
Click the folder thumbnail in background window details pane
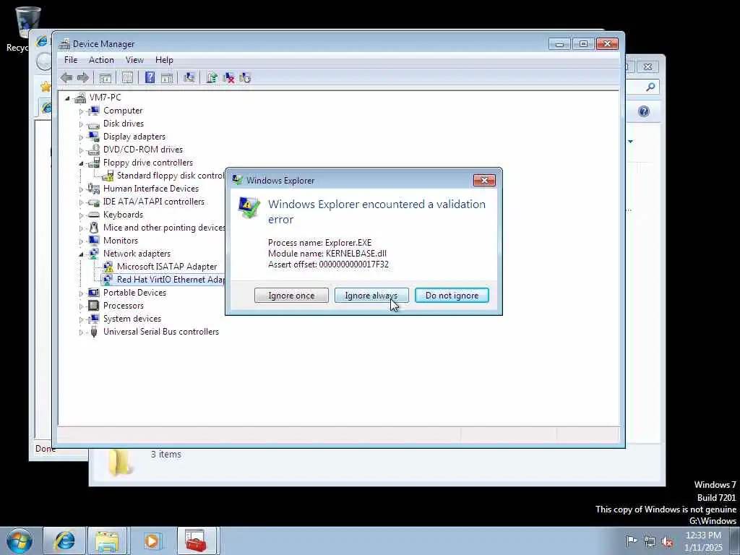tap(119, 462)
